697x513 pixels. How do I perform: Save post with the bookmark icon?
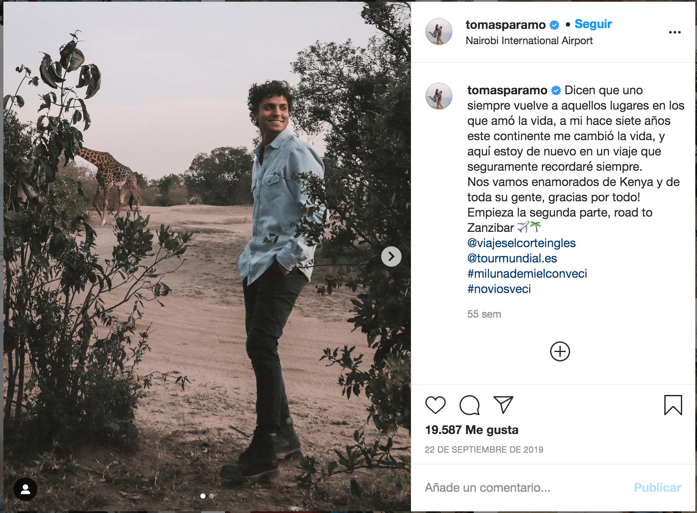click(x=673, y=405)
